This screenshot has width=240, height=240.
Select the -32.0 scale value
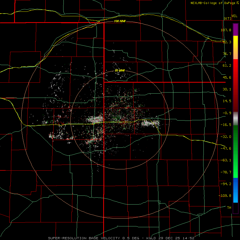coord(226,137)
